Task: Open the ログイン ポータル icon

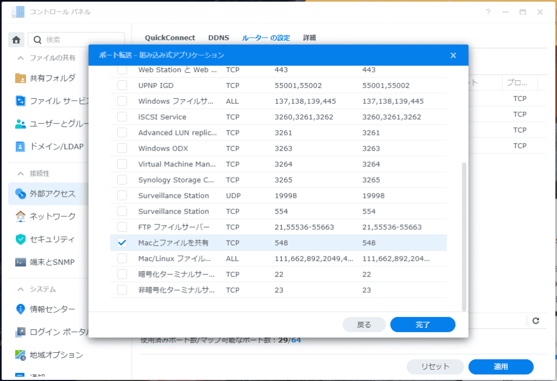Action: pos(20,332)
